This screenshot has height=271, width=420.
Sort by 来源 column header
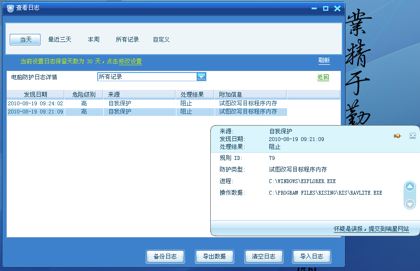(139, 95)
